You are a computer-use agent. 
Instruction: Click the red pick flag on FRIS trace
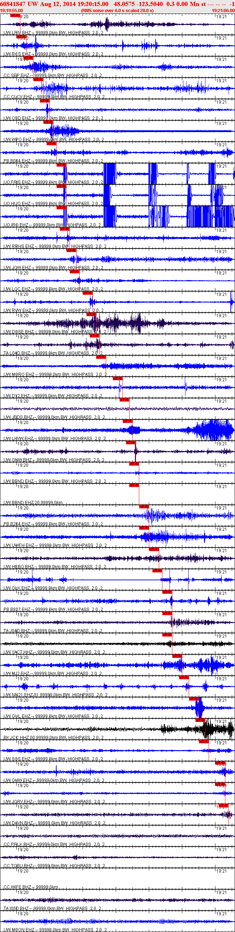coord(61,164)
